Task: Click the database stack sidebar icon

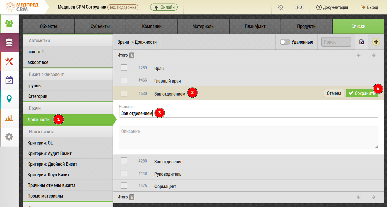Action: pos(9,43)
